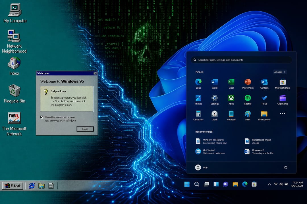Screen dimensions: 307x204
Task: Click the Close button in Welcome dialog
Action: 85,129
